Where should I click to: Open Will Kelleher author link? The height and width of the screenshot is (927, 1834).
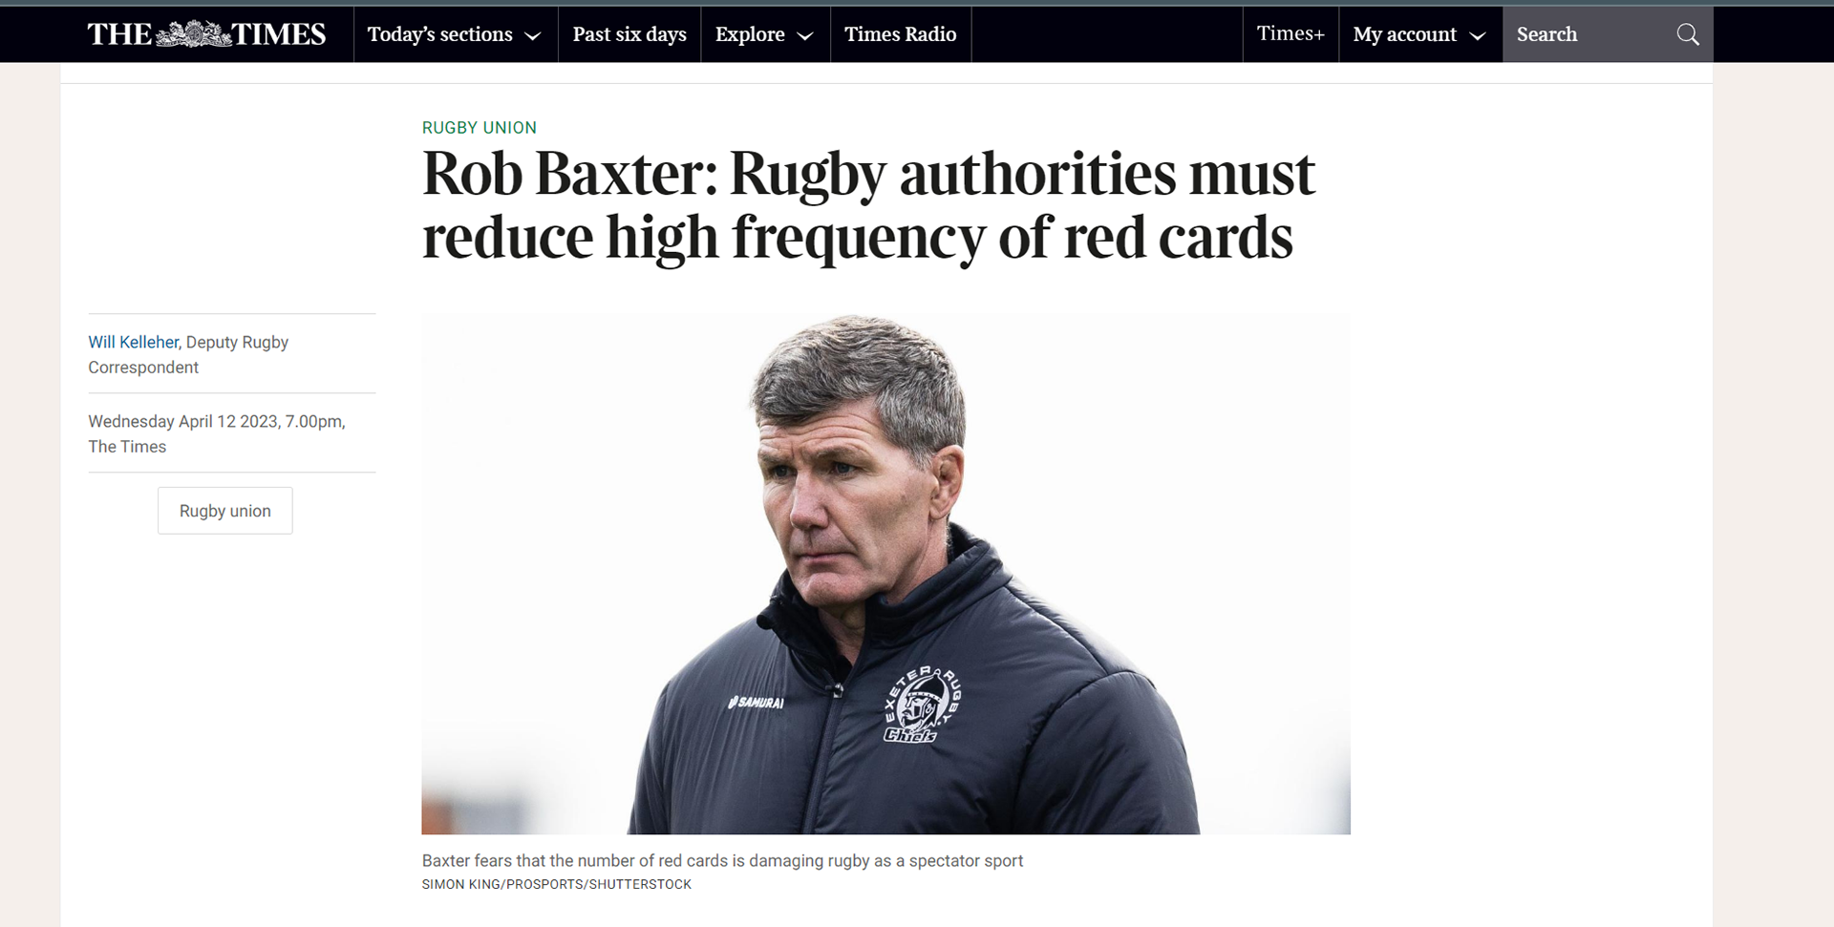pos(133,342)
